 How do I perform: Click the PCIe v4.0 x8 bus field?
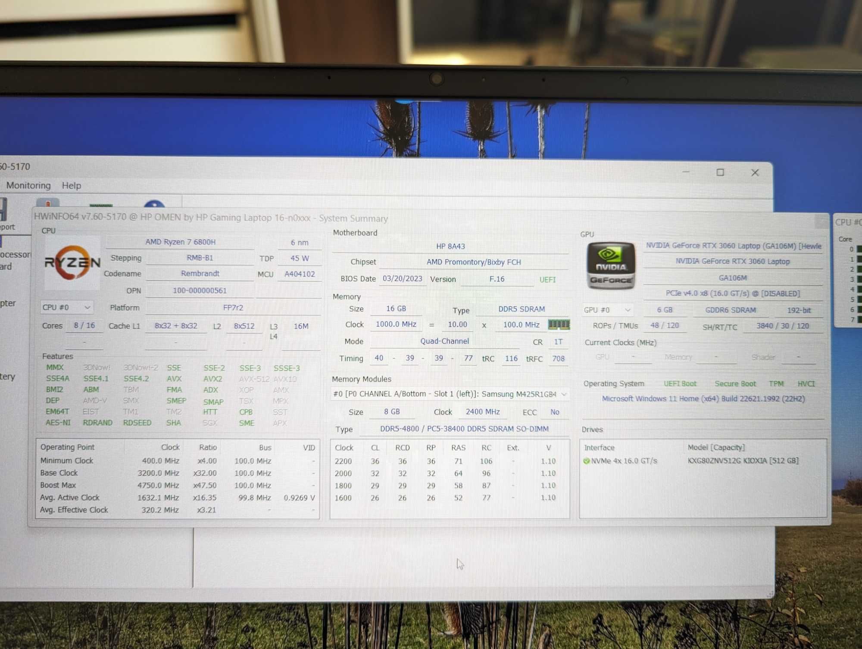(733, 293)
